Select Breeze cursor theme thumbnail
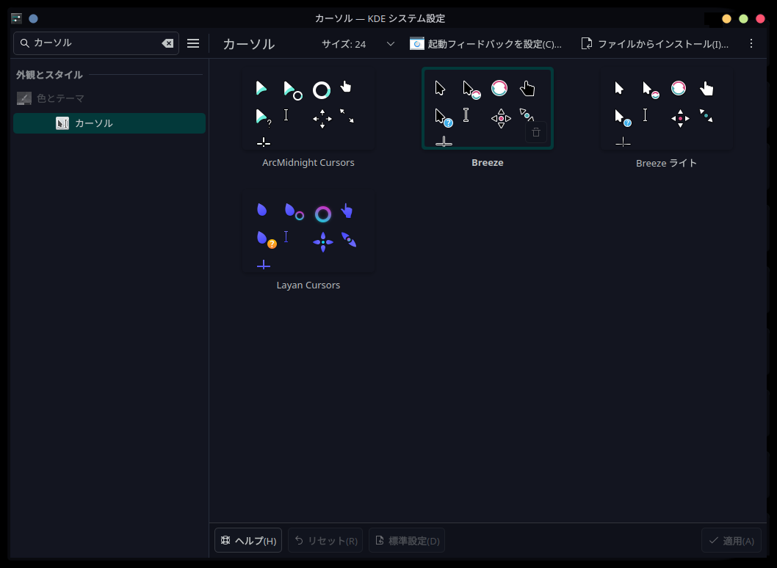Image resolution: width=777 pixels, height=568 pixels. pos(488,109)
